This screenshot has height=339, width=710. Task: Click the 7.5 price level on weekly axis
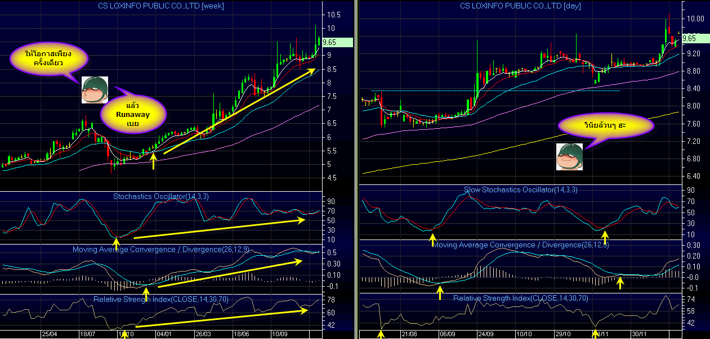point(331,97)
